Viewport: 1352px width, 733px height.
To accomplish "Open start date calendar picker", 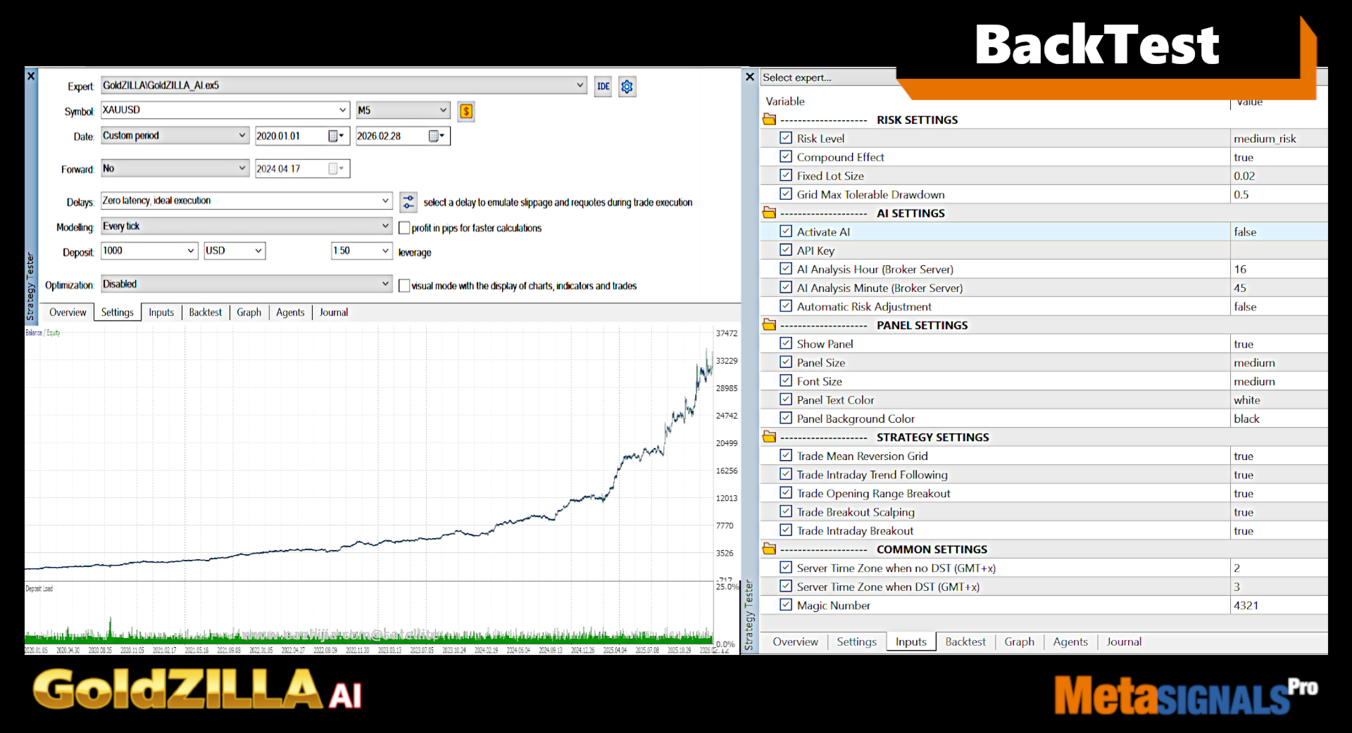I will 336,136.
